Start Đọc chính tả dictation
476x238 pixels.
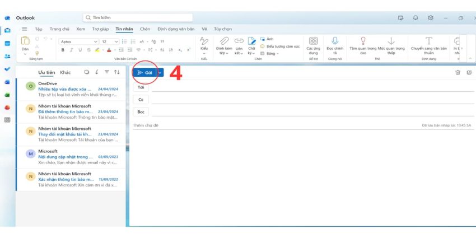click(x=335, y=45)
